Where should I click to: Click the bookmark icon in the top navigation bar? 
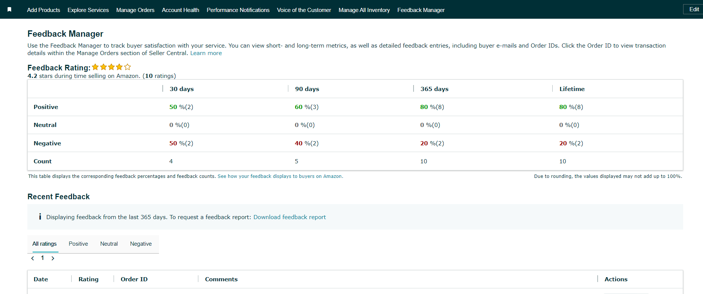[x=9, y=10]
